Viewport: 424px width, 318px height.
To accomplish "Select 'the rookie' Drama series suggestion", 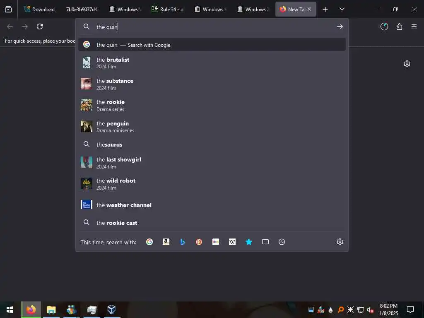I will pyautogui.click(x=212, y=105).
